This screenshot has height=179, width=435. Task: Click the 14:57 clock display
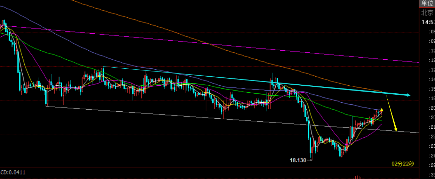click(428, 22)
